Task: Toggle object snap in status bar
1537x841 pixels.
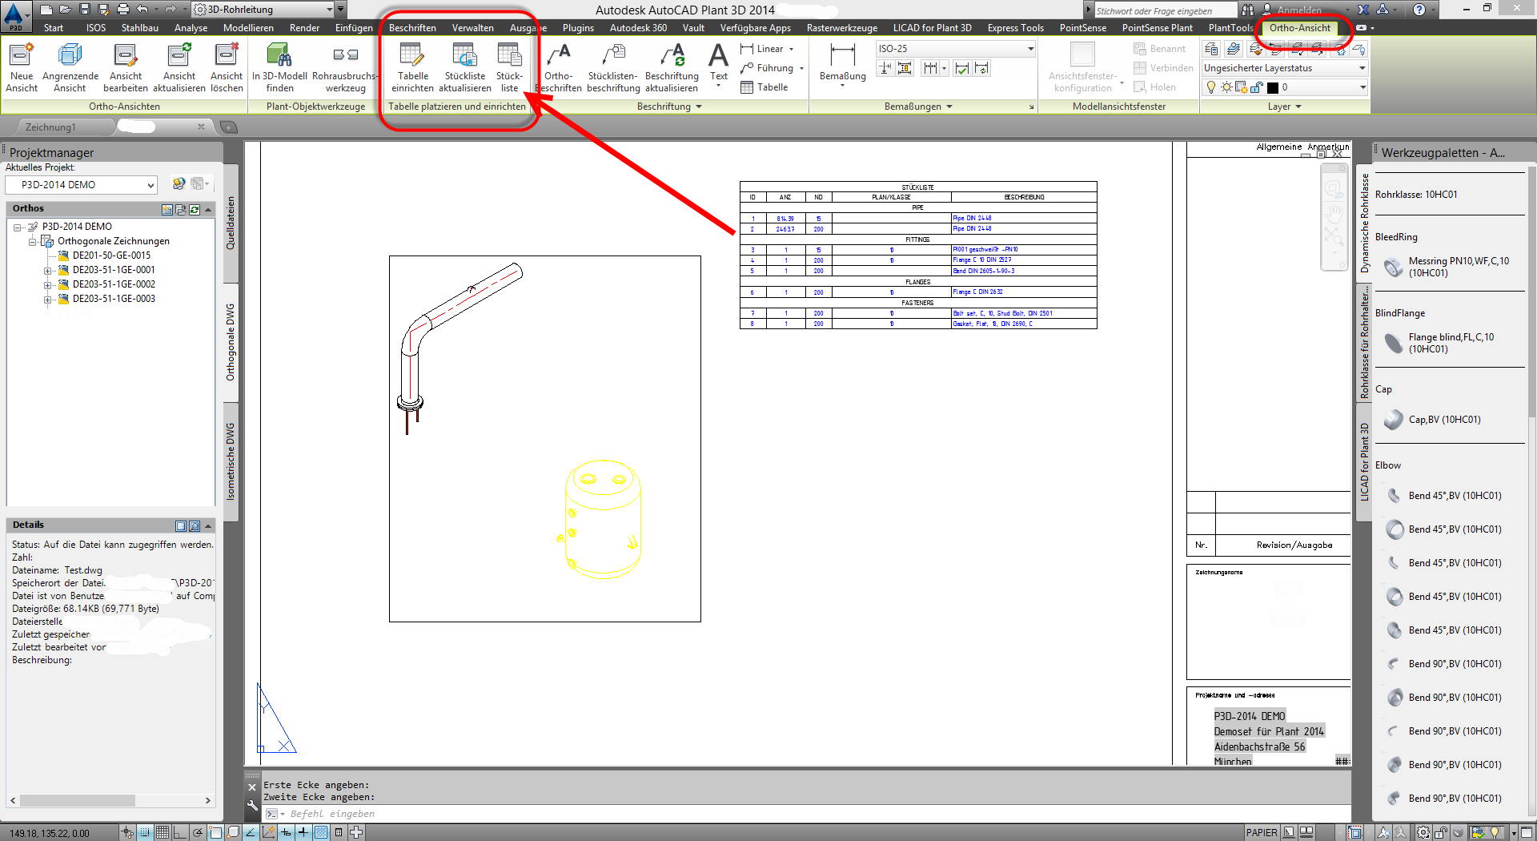Action: (215, 832)
